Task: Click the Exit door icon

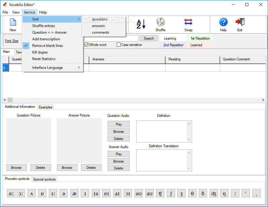Action: [x=240, y=22]
